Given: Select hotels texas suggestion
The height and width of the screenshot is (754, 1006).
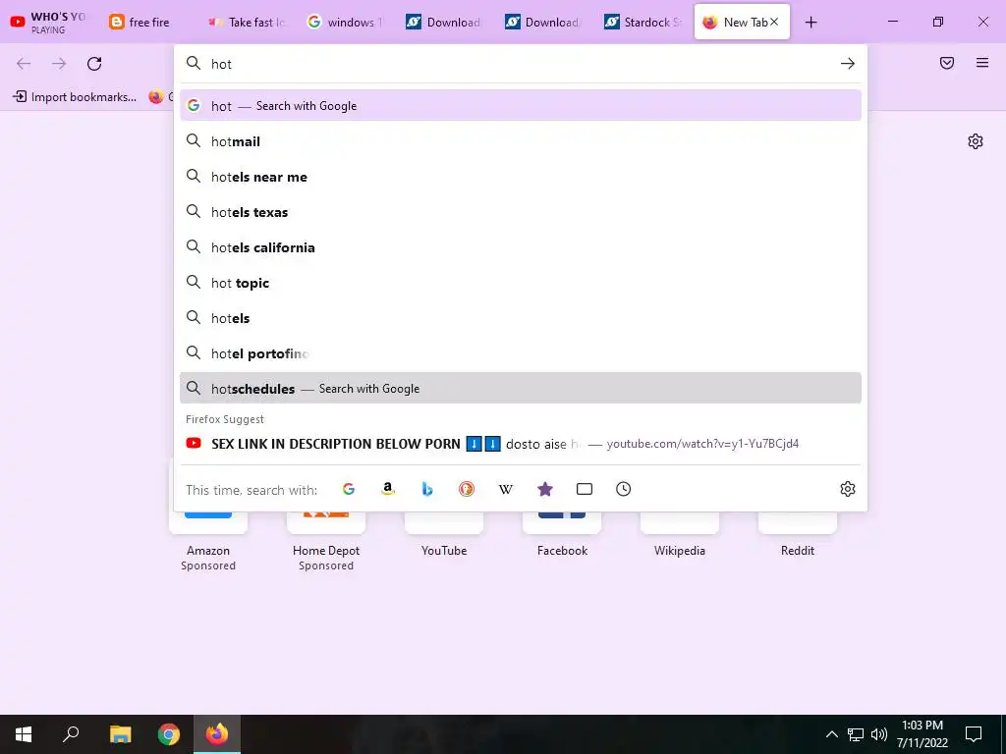Looking at the screenshot, I should (521, 212).
